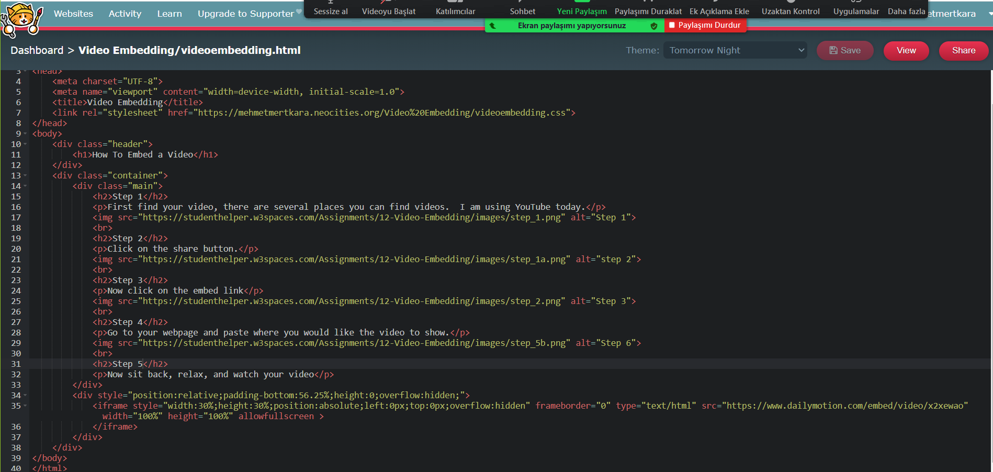Collapse the iframe fold arrow on line 35
This screenshot has height=472, width=993.
pyautogui.click(x=25, y=406)
